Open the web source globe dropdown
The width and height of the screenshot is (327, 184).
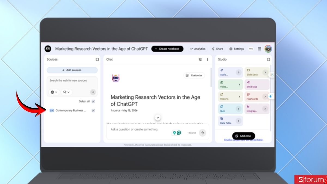coord(54,92)
